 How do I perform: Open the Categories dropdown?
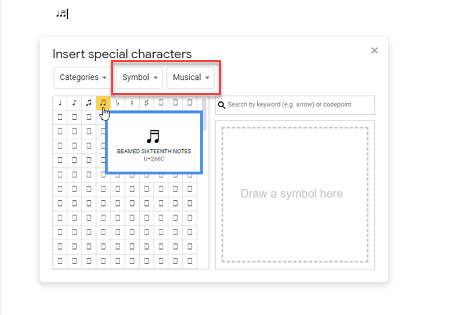tap(83, 77)
